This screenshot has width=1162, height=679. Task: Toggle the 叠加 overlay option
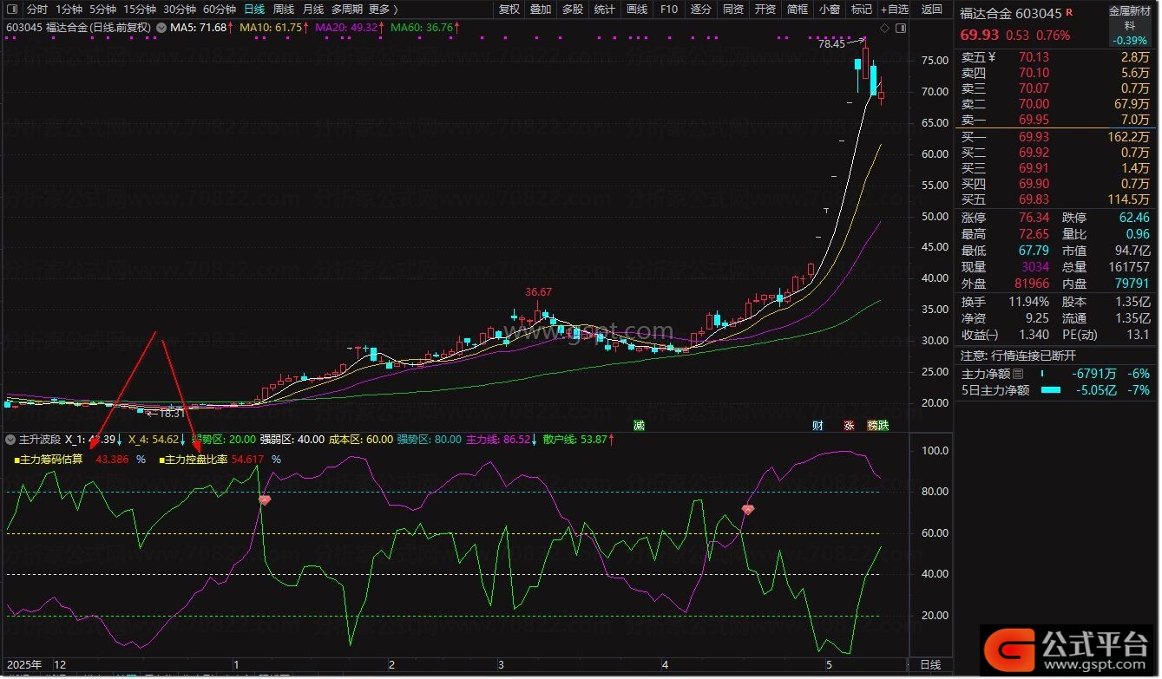tap(541, 10)
